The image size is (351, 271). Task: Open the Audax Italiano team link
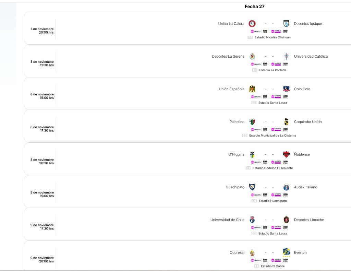coord(305,187)
